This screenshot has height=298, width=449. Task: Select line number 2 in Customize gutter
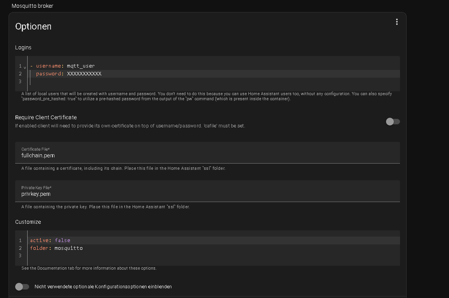coord(20,248)
